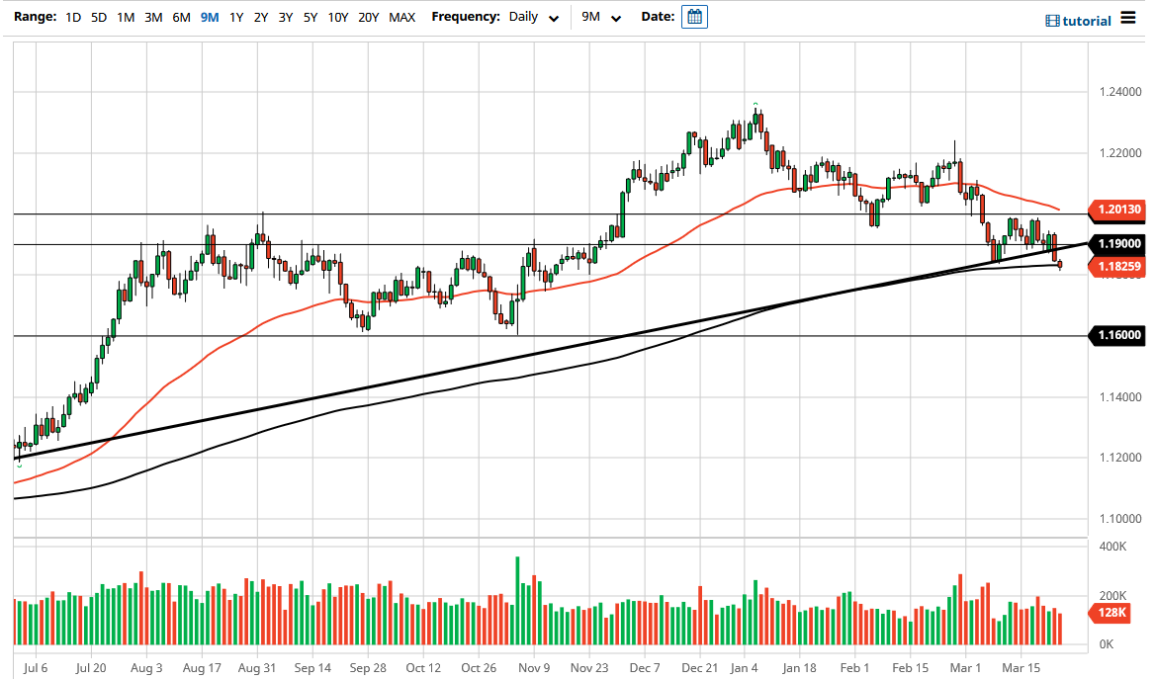Click the 3M range button

(152, 17)
